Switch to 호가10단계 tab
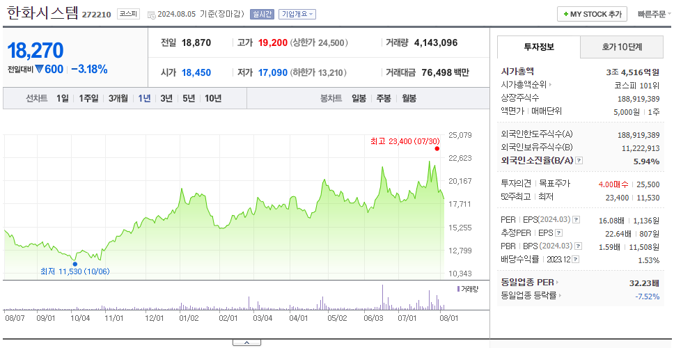Screen dimensions: 674x348 [622, 47]
